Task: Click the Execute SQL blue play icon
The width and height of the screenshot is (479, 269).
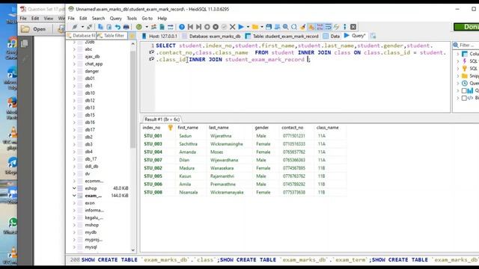Action: pos(241,27)
